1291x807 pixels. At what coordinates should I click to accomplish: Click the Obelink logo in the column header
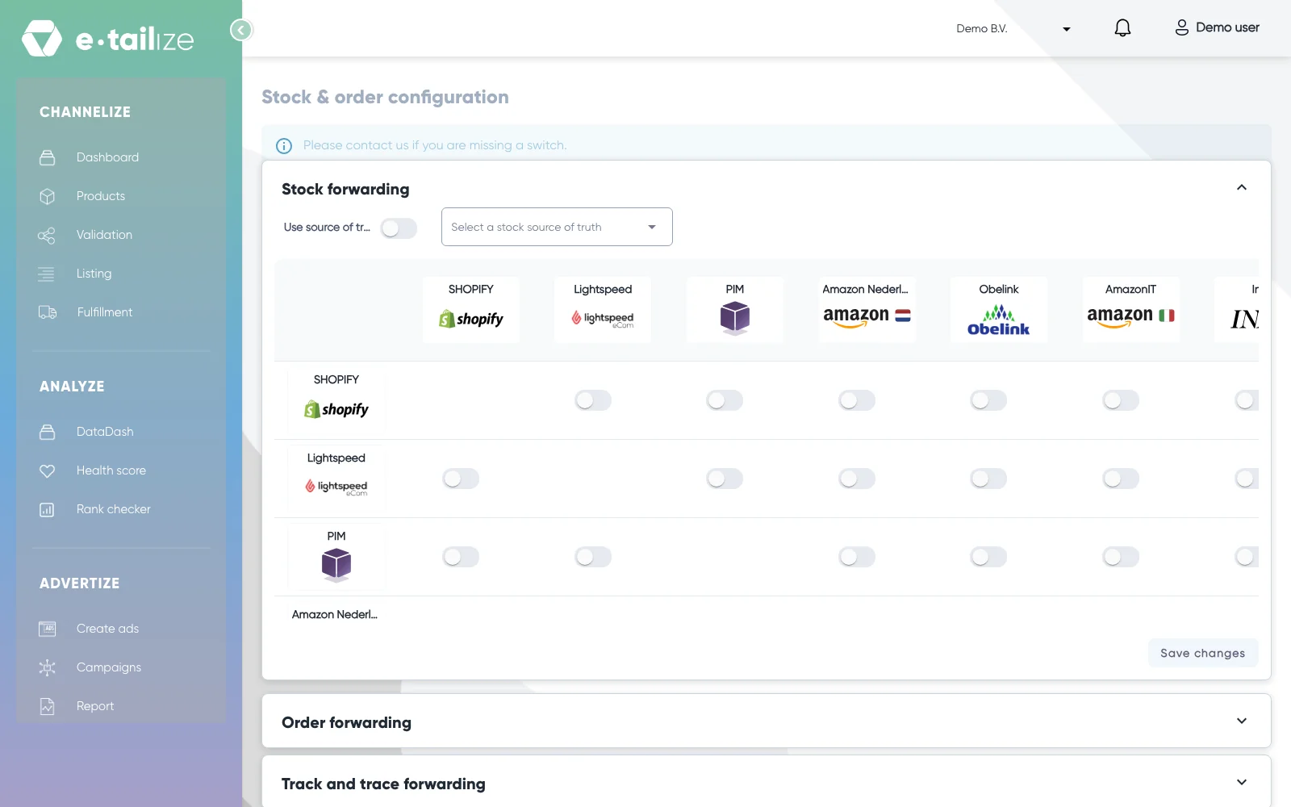(x=999, y=320)
